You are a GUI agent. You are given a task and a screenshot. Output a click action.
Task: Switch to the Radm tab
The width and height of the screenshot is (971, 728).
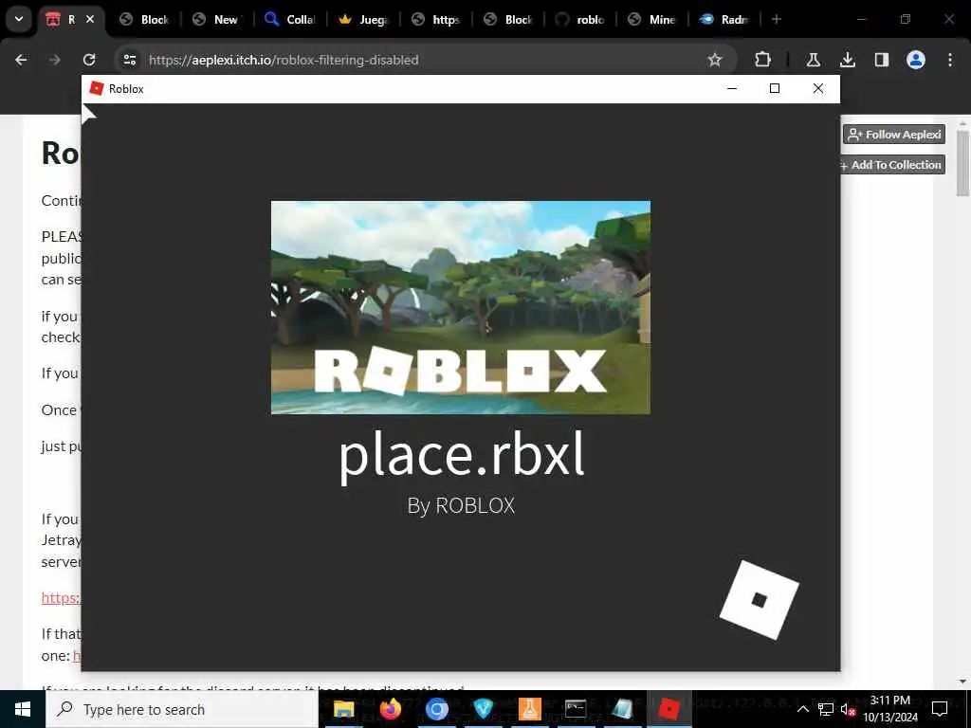pyautogui.click(x=724, y=19)
